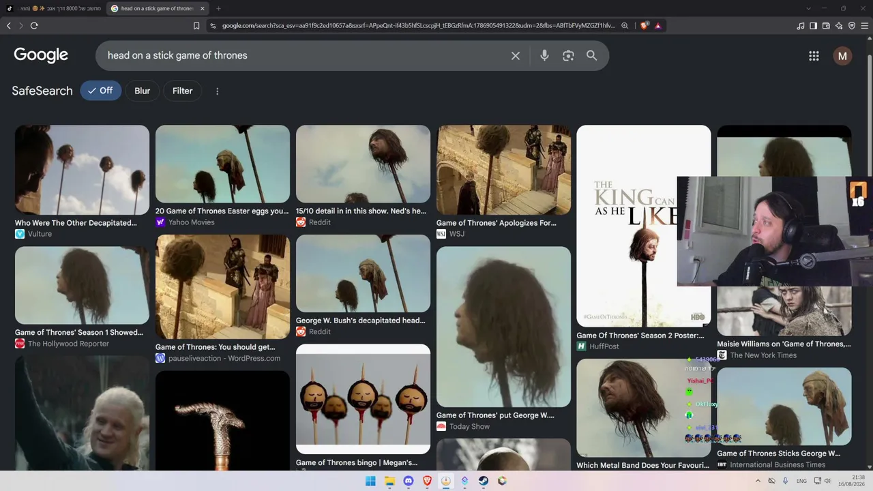Open 'George W. Bush's decapitated head' result

point(361,321)
